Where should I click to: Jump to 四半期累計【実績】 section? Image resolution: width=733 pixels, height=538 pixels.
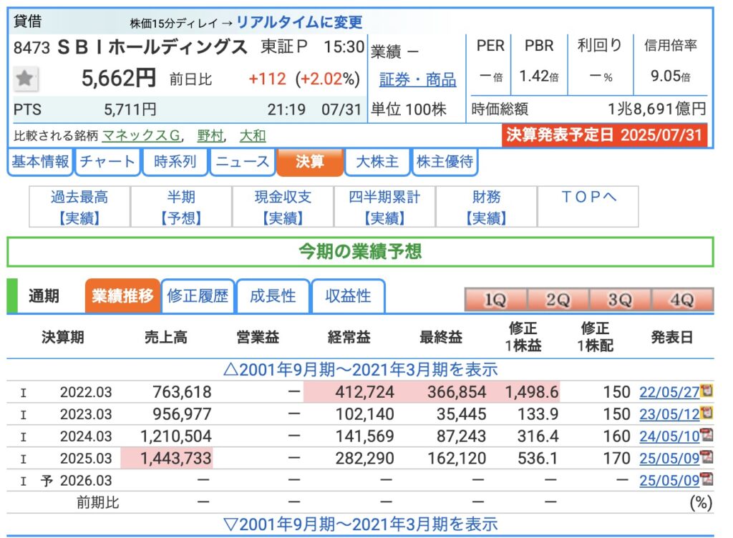tap(384, 207)
